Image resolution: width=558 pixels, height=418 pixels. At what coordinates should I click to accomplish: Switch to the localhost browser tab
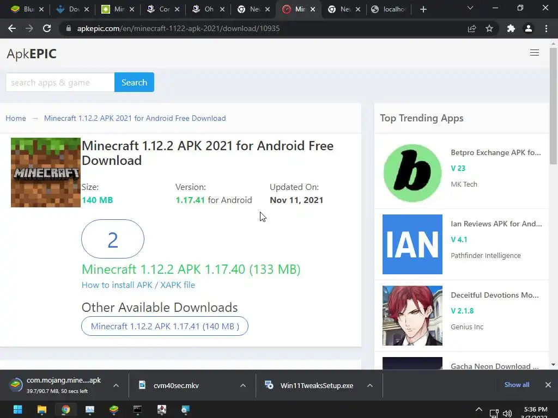pyautogui.click(x=389, y=9)
